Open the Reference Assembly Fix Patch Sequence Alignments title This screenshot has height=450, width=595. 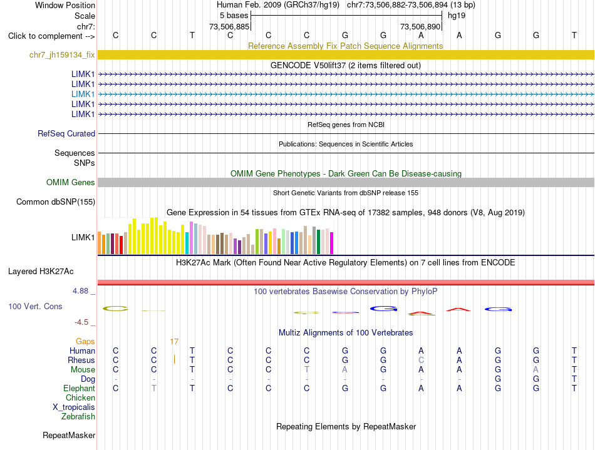point(345,46)
